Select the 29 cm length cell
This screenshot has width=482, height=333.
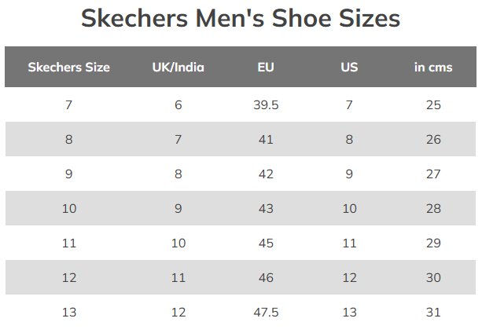click(x=433, y=243)
